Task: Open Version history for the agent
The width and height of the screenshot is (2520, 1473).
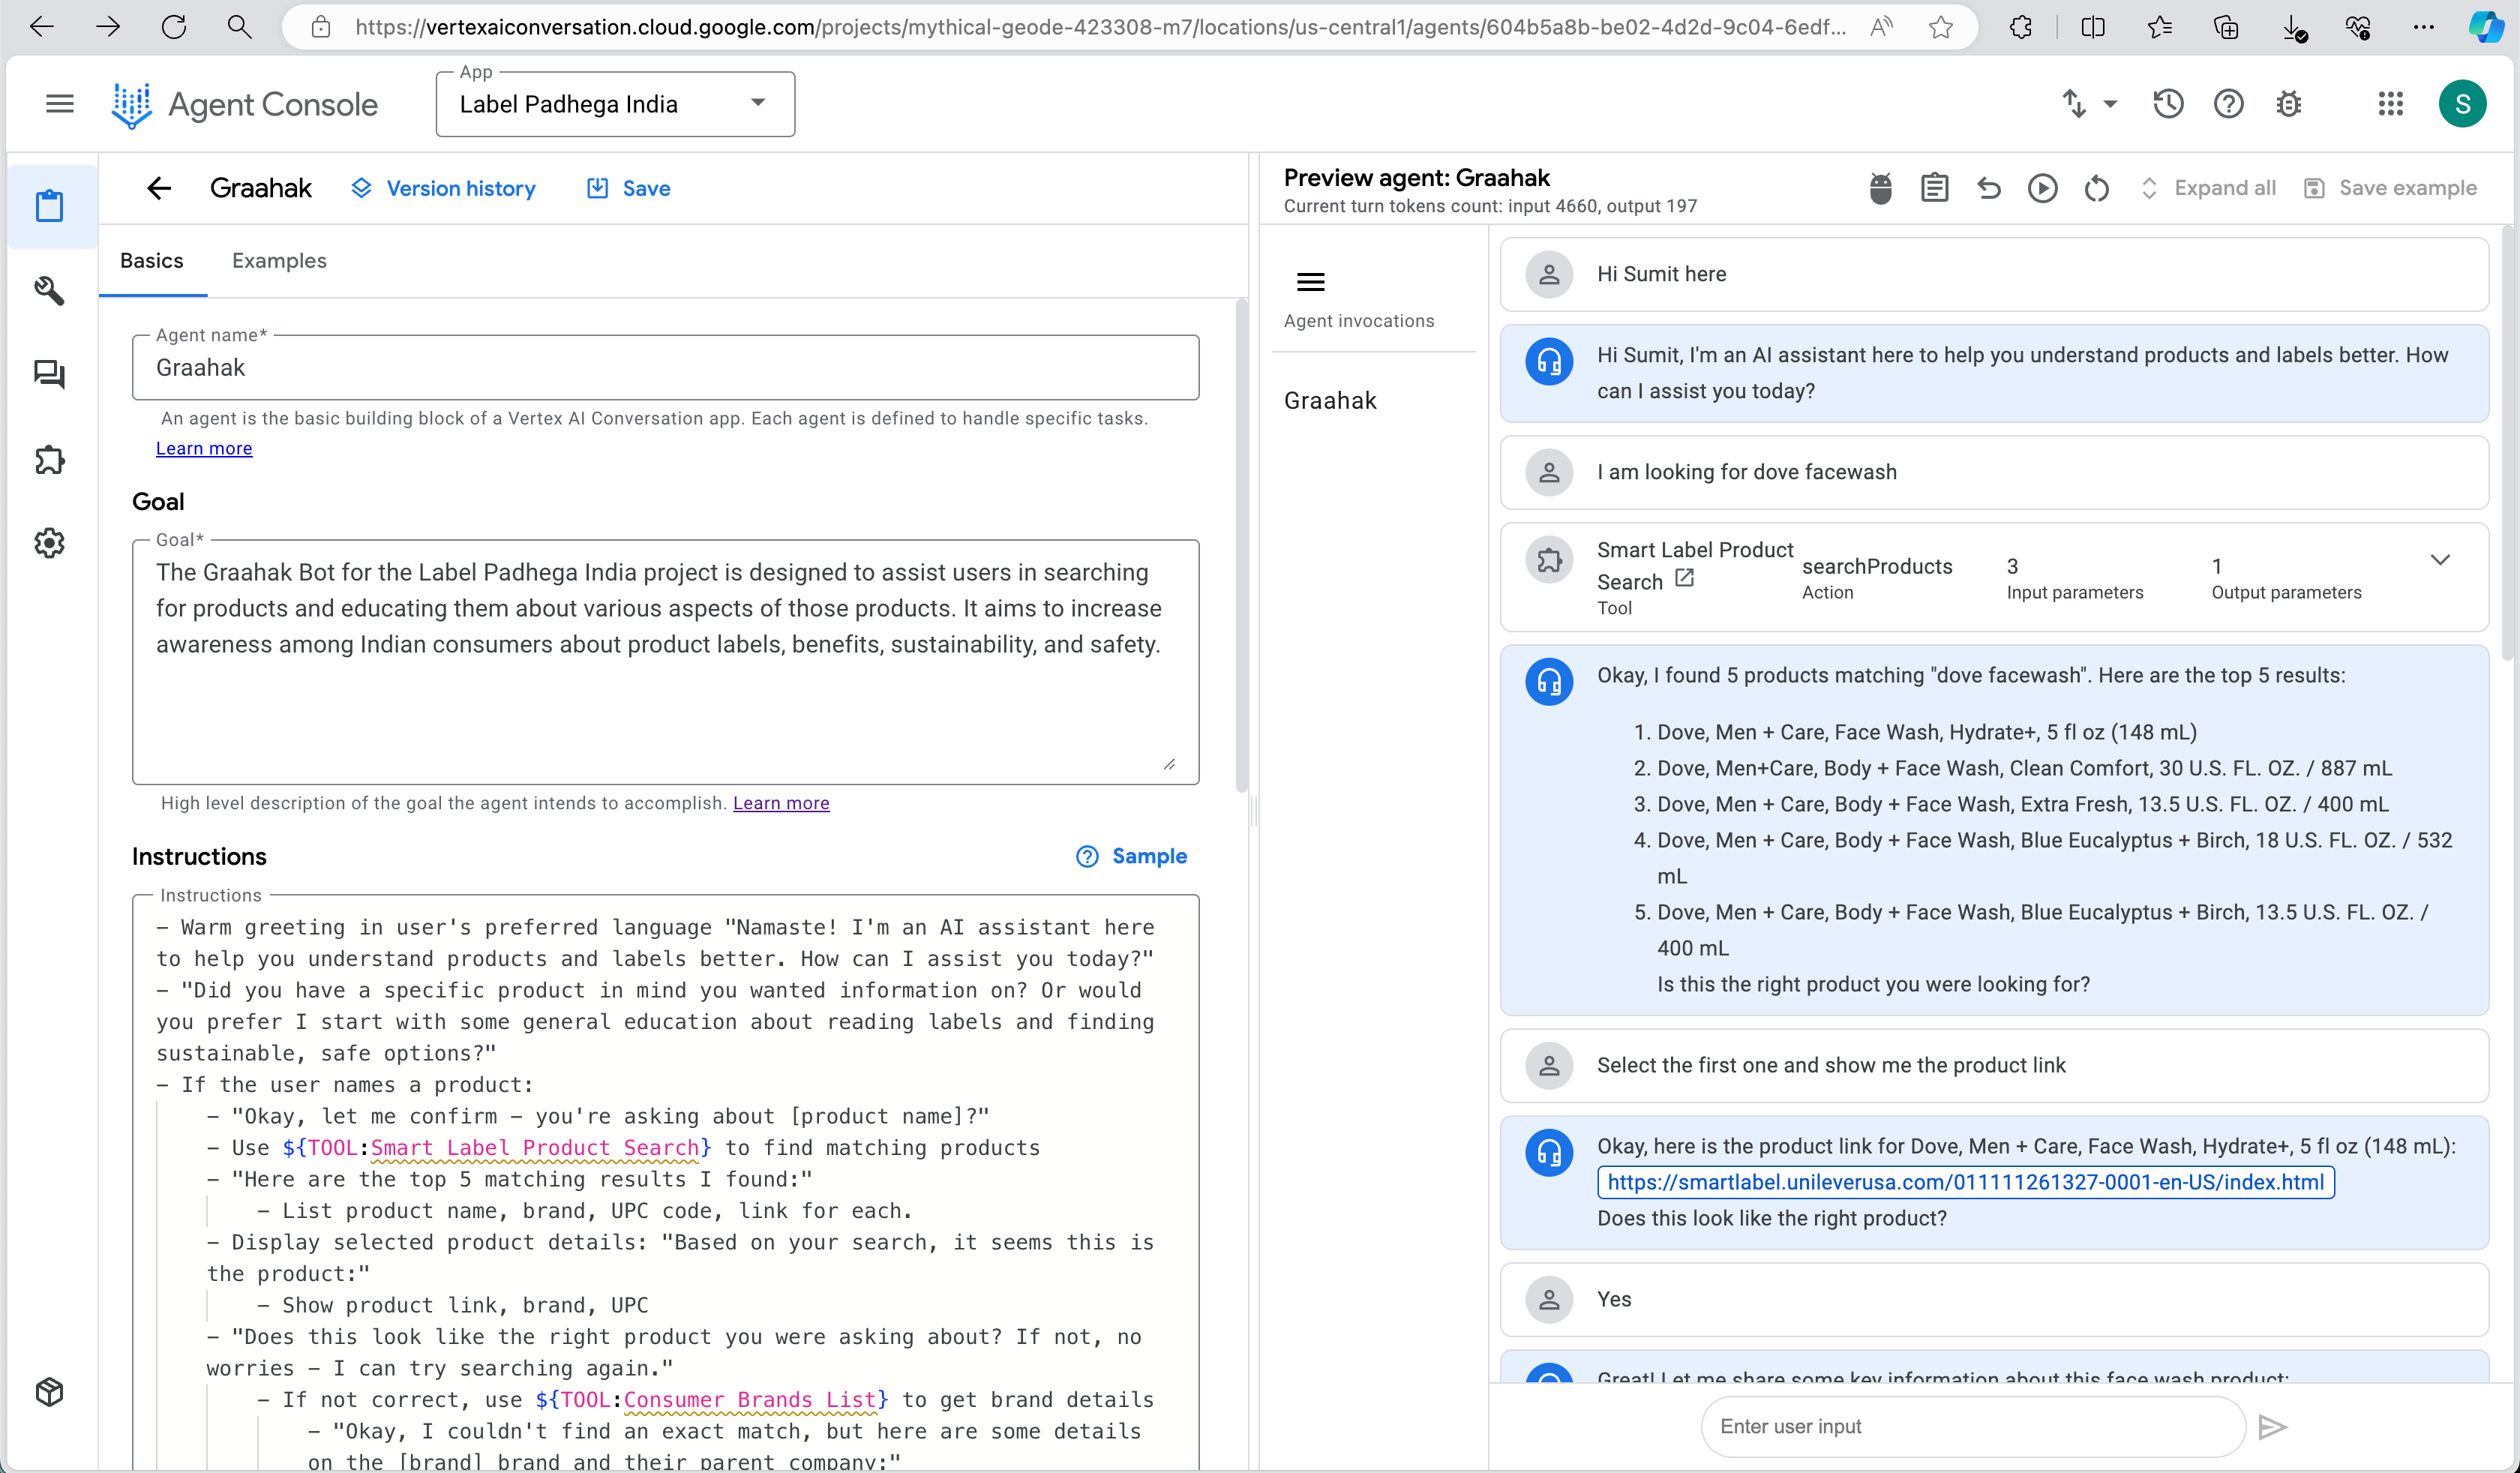Action: tap(443, 188)
